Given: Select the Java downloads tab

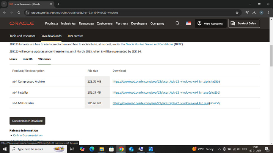Looking at the screenshot, I should [51, 36].
